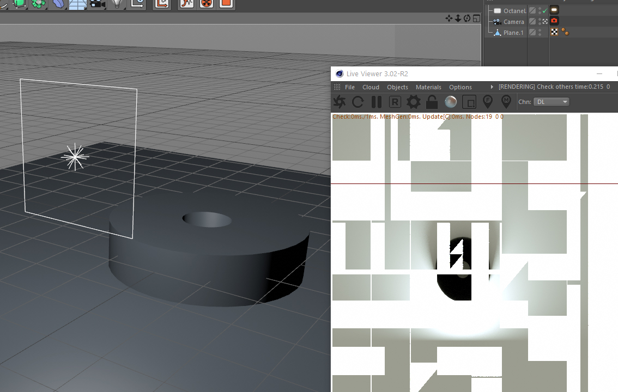Open Materials menu in Live Viewer
Screen dimensions: 618x392
tap(428, 87)
